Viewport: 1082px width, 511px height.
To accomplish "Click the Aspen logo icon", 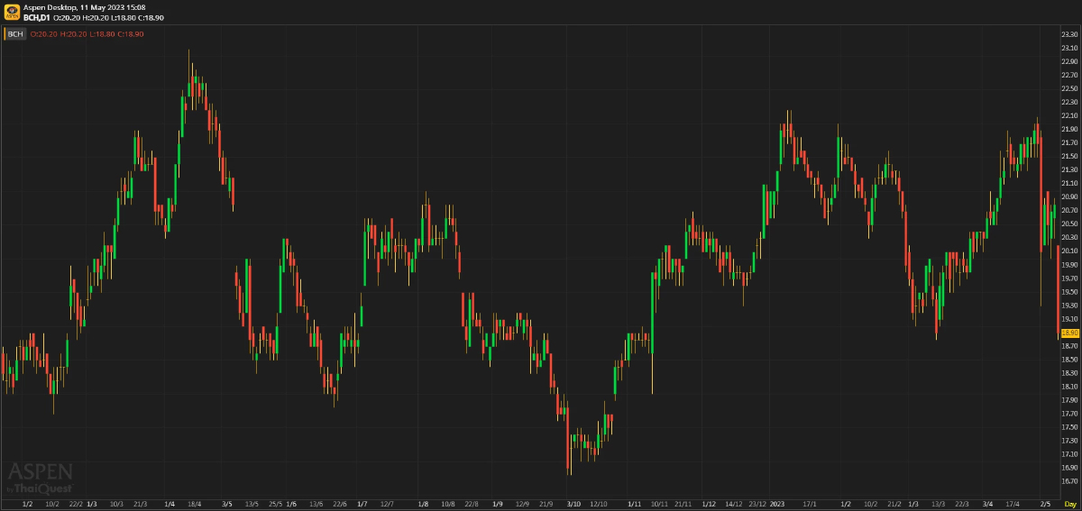I will pos(12,12).
